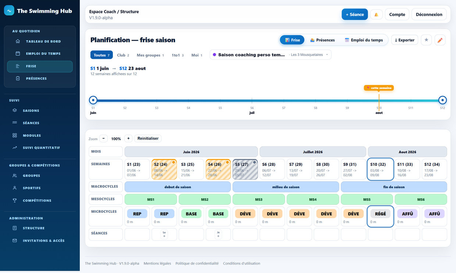Viewport: 456px width, 273px height.
Task: Select the 1to1 filter tab
Action: point(178,55)
